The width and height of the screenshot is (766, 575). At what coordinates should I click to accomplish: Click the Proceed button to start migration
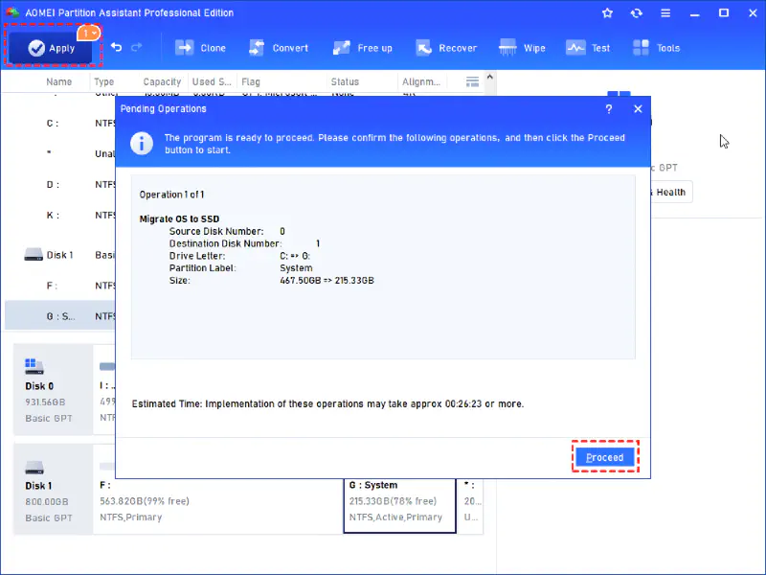point(604,457)
